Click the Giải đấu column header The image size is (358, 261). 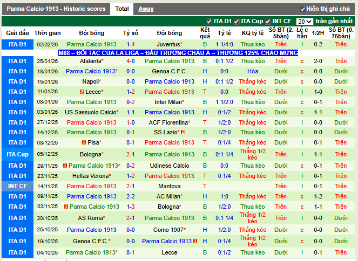18,33
